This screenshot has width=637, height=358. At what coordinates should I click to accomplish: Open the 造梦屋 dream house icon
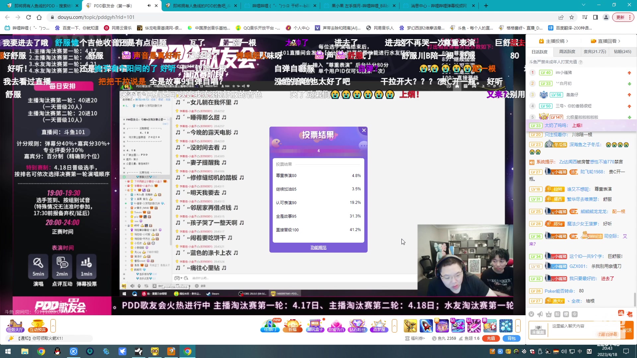pyautogui.click(x=379, y=326)
